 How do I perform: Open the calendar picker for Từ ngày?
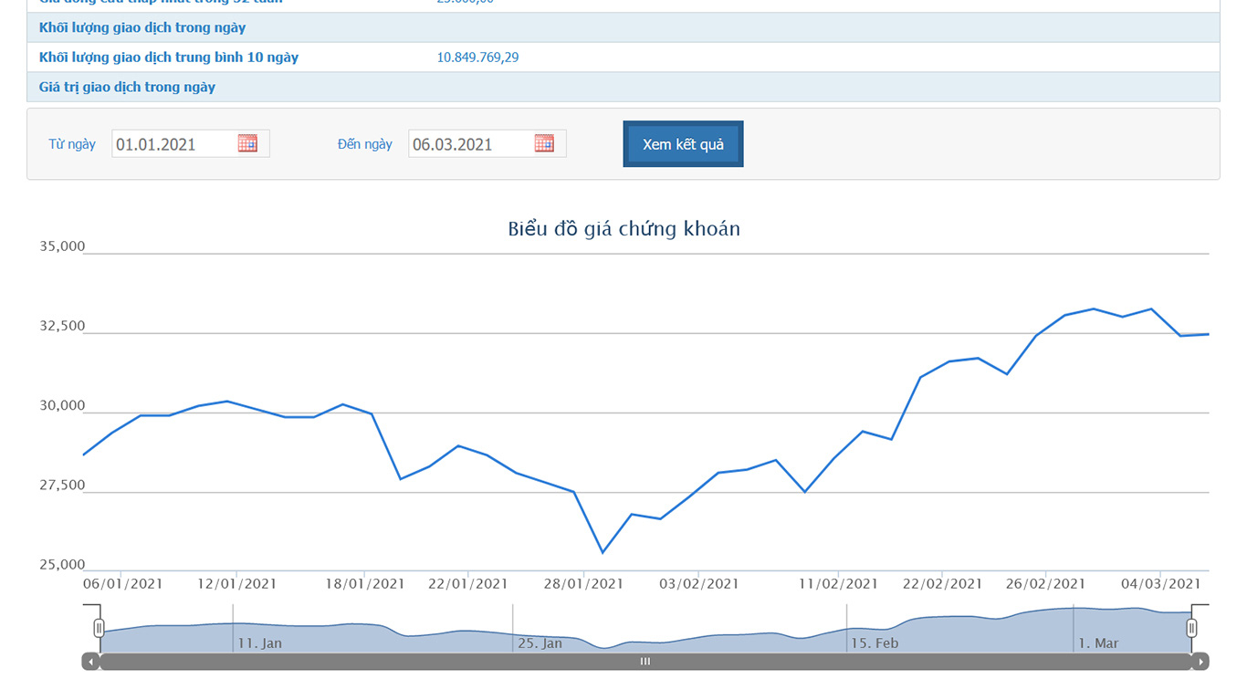247,143
